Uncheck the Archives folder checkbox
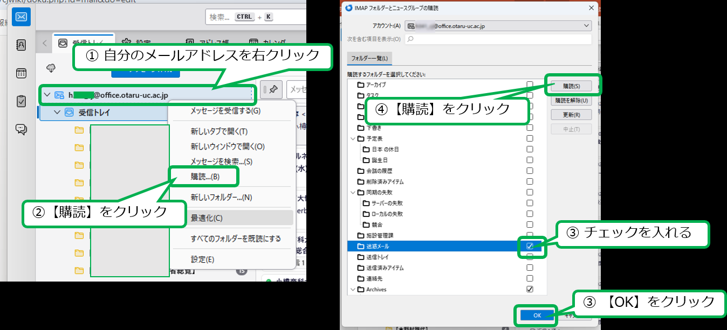The image size is (727, 330). click(530, 289)
